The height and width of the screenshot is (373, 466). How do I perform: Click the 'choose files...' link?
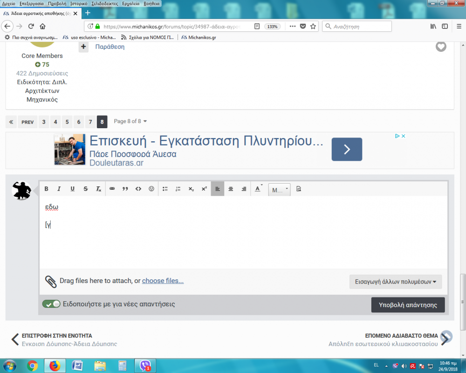point(163,281)
